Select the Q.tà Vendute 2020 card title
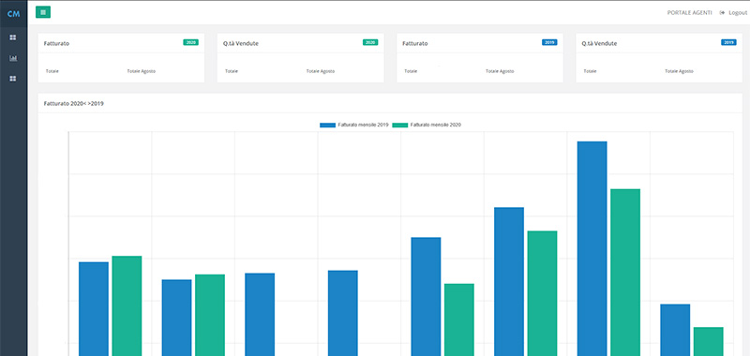 [x=241, y=43]
